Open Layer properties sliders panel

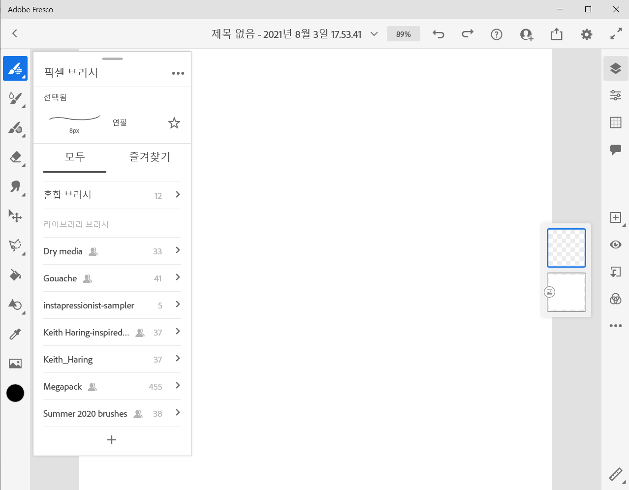[x=616, y=95]
